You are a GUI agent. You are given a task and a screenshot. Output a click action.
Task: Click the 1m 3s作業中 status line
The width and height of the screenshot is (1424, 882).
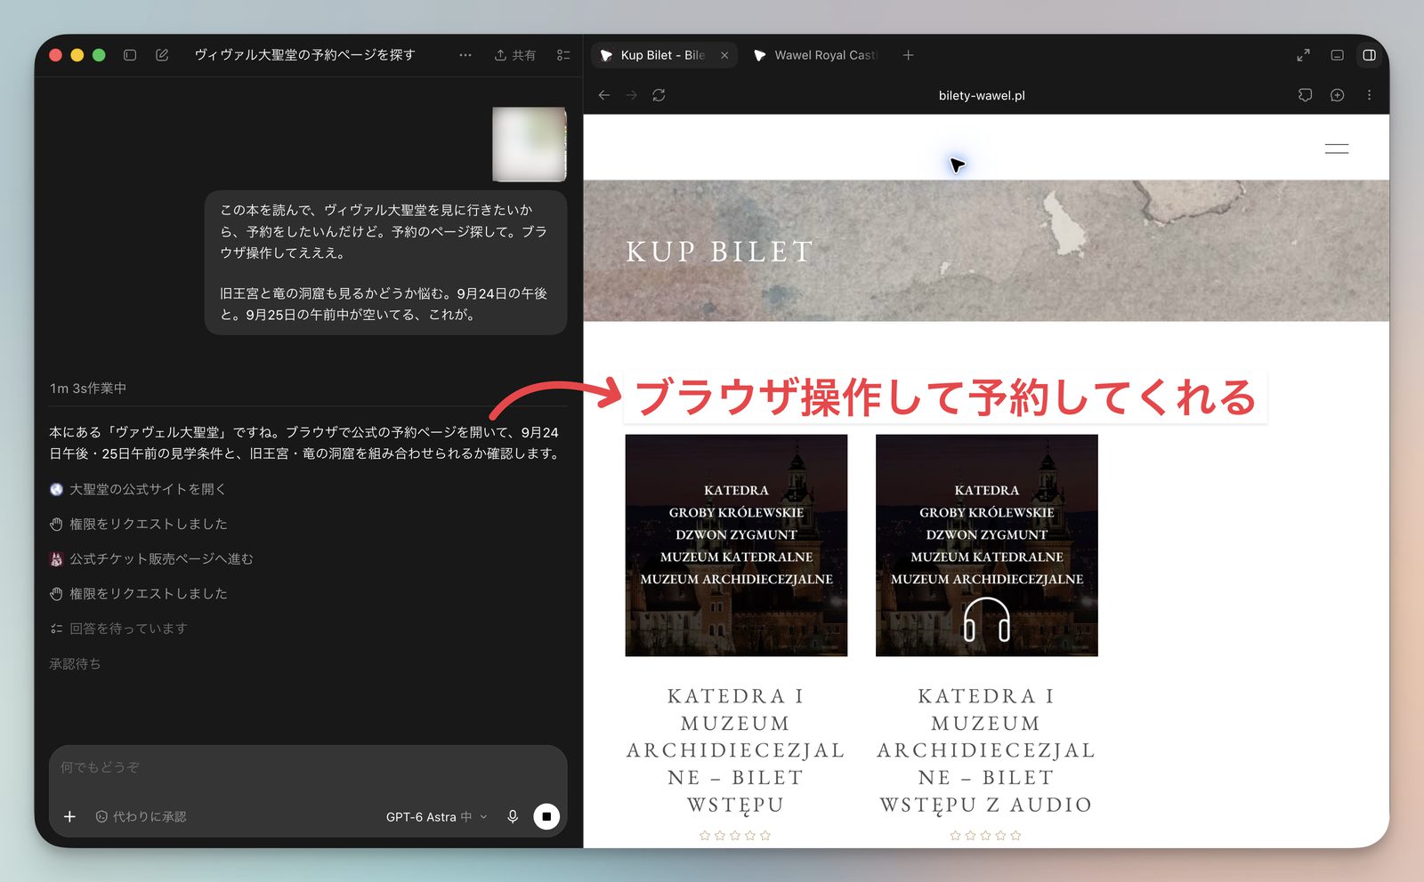click(x=88, y=389)
